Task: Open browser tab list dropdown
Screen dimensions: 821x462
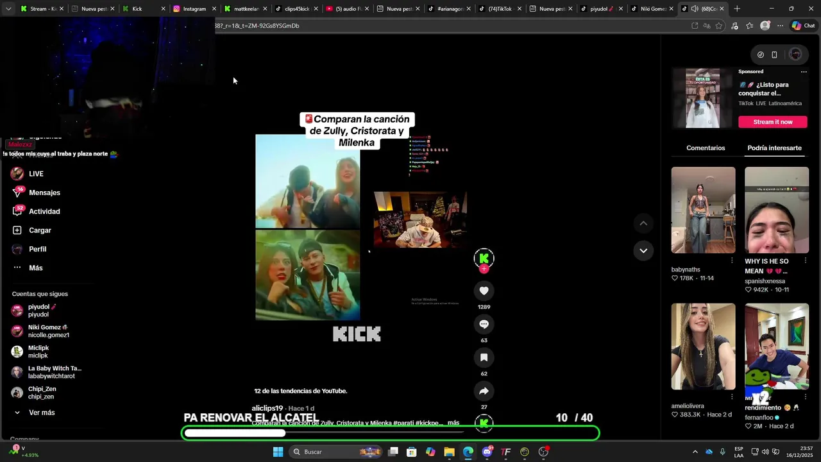Action: click(8, 9)
